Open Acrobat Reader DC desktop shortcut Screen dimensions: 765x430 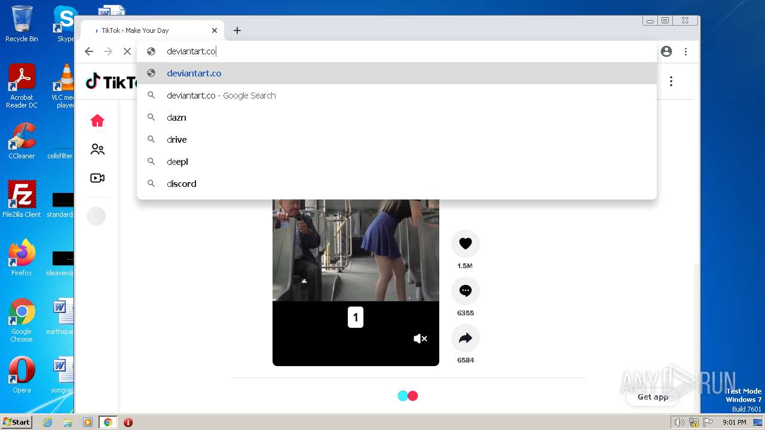(22, 86)
